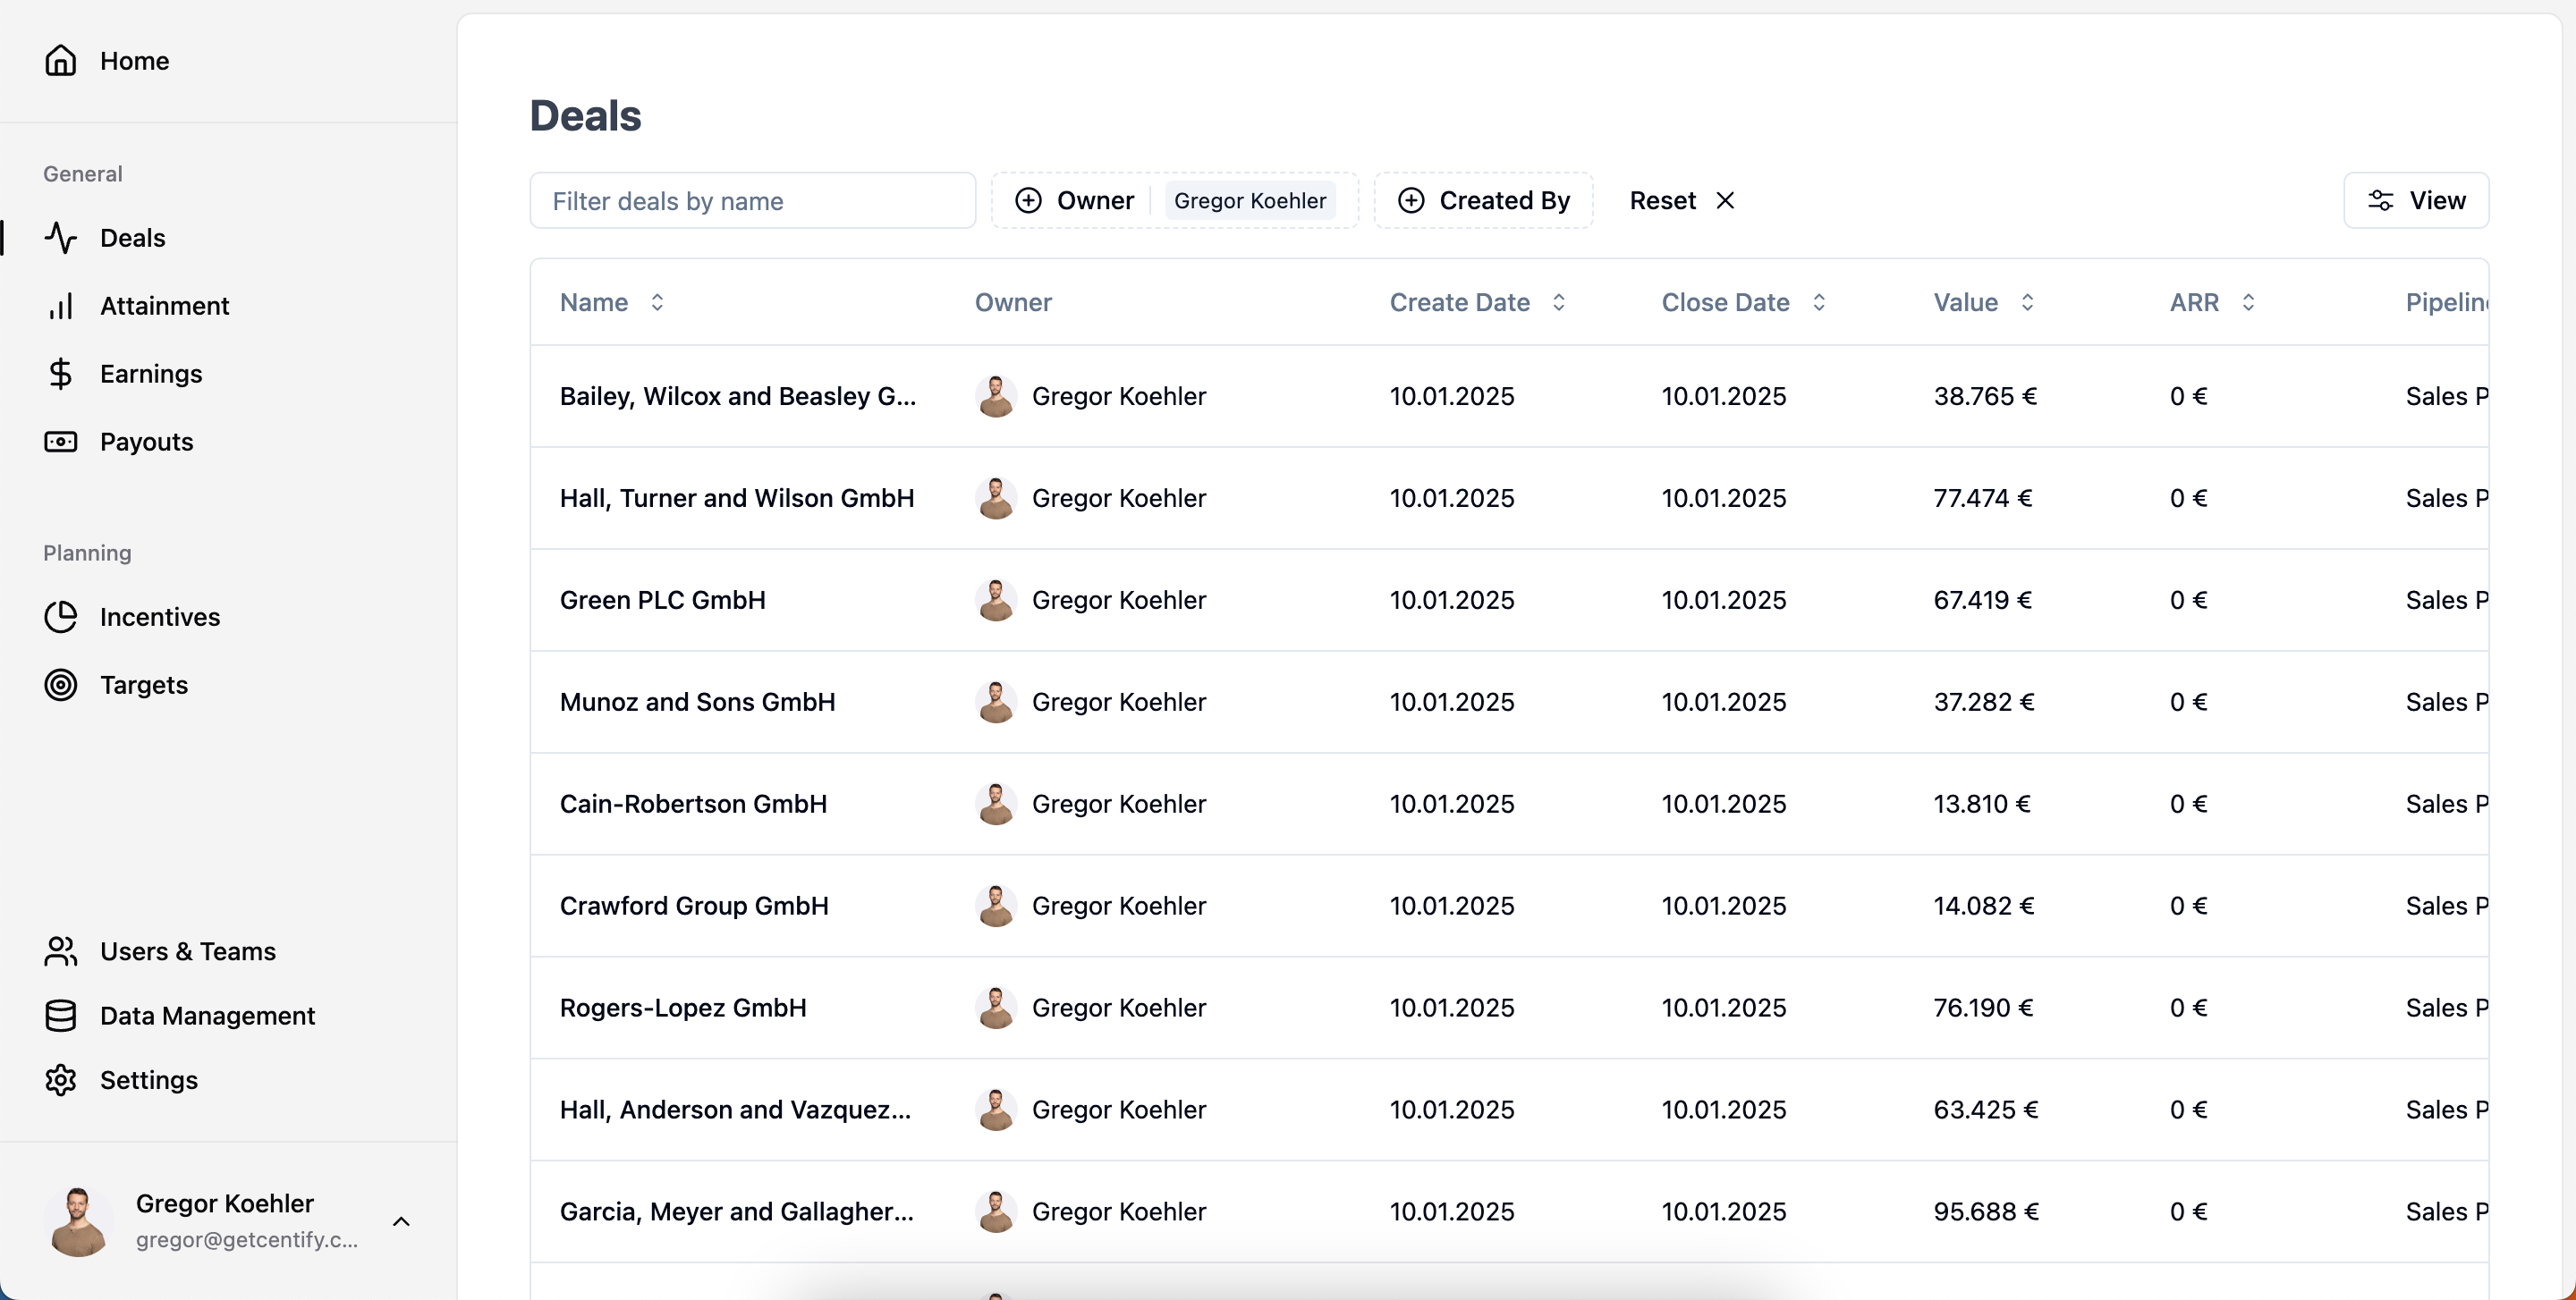Open the Owner filter dropdown
Viewport: 2576px width, 1300px height.
1076,201
